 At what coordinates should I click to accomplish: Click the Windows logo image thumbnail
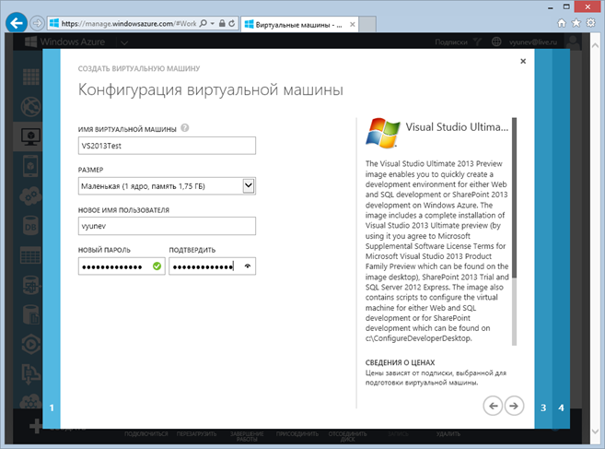[383, 133]
